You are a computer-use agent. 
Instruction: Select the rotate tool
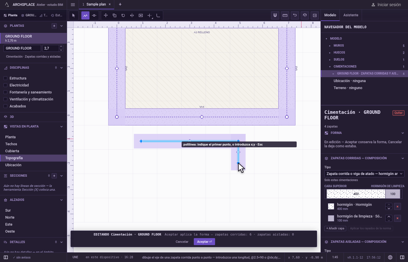[123, 15]
